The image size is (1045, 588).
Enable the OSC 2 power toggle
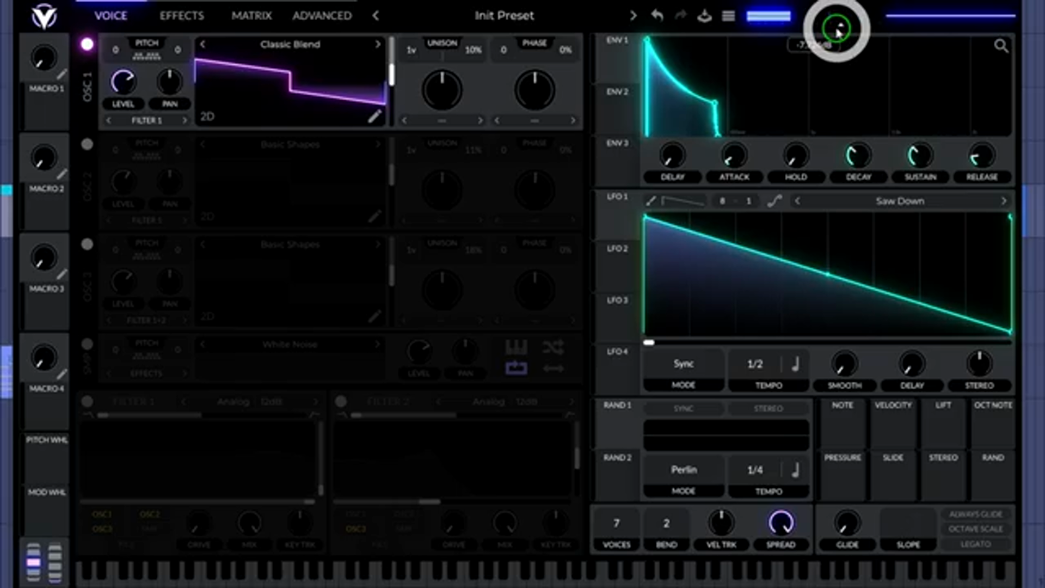click(87, 144)
